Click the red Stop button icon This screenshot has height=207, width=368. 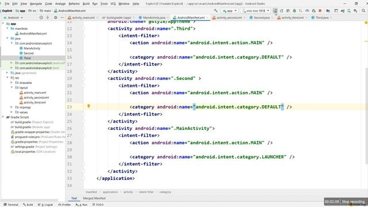point(320,11)
